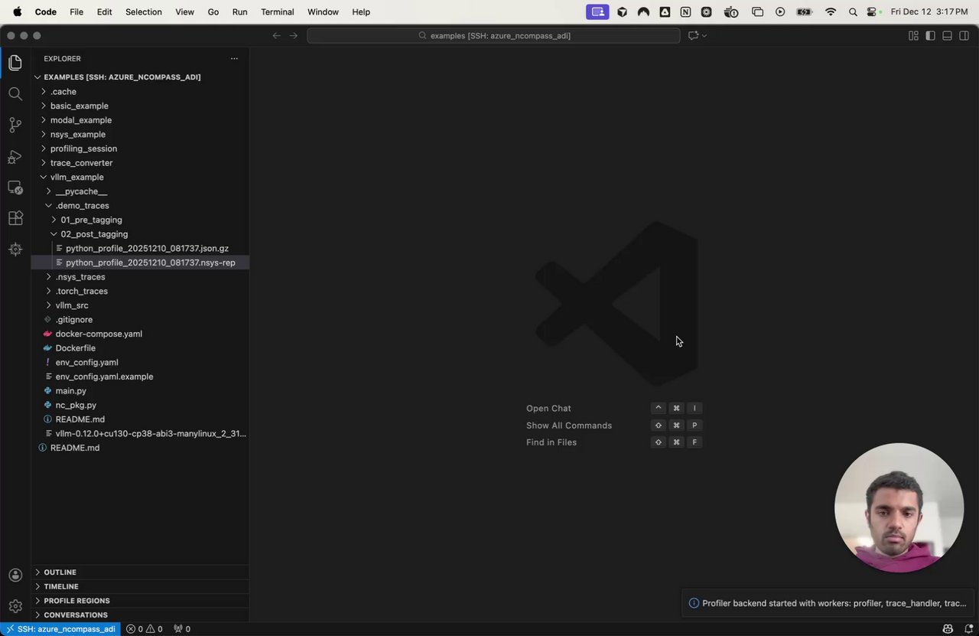Open the errors and warnings status item
Image resolution: width=979 pixels, height=636 pixels.
point(145,629)
